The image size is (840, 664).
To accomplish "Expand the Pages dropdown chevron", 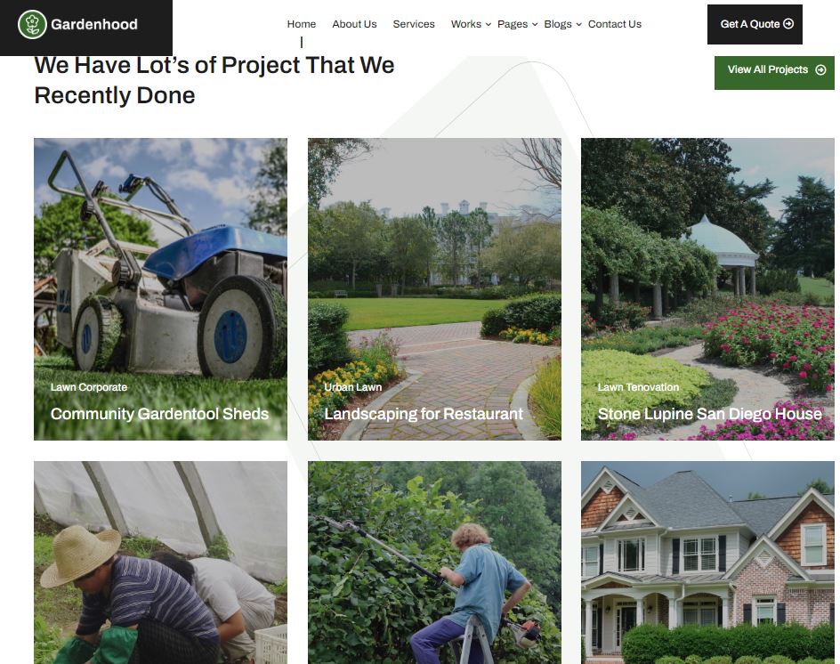I will click(x=535, y=25).
